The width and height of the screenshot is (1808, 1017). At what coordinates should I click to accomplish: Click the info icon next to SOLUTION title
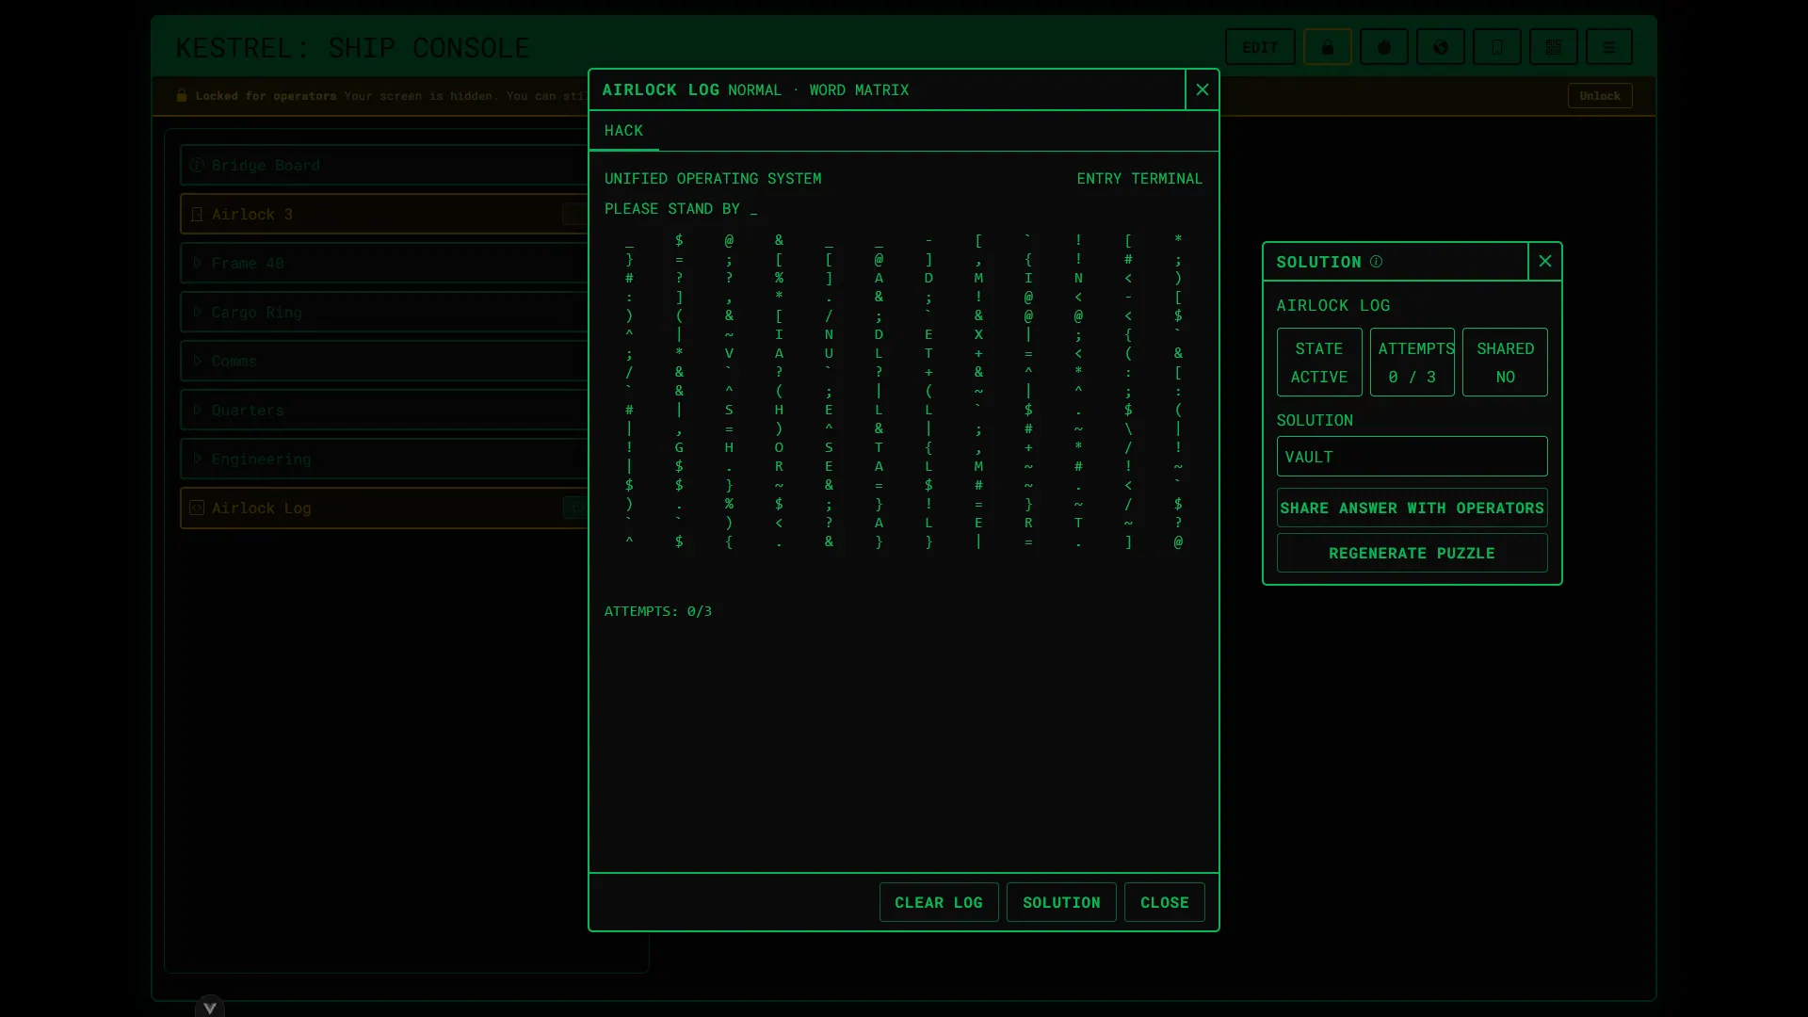click(1376, 262)
